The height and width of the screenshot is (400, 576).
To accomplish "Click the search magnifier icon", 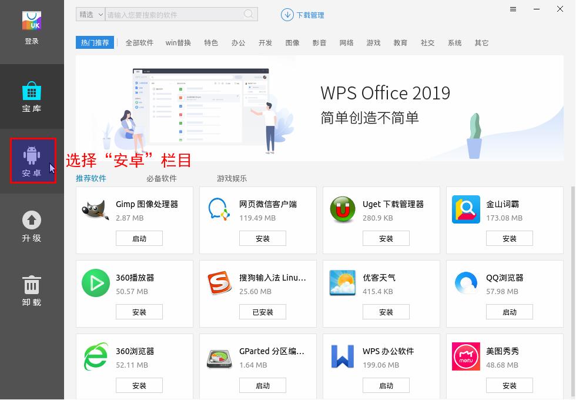I will (x=249, y=14).
